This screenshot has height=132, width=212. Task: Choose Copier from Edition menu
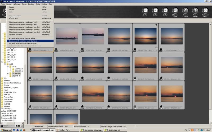click(x=30, y=10)
